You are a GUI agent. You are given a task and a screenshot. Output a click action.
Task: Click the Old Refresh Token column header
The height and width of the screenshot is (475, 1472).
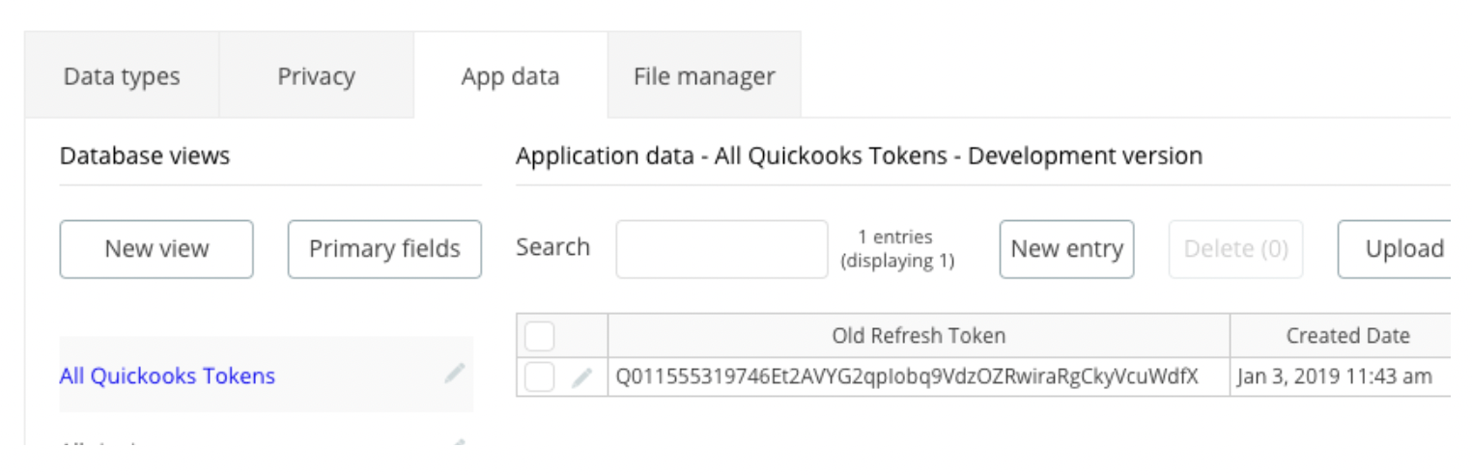point(919,336)
